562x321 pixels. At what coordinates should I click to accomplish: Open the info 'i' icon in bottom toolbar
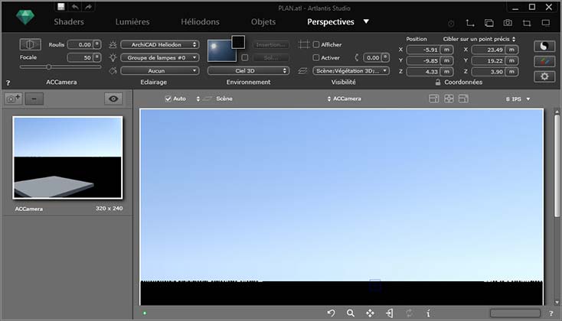point(428,313)
